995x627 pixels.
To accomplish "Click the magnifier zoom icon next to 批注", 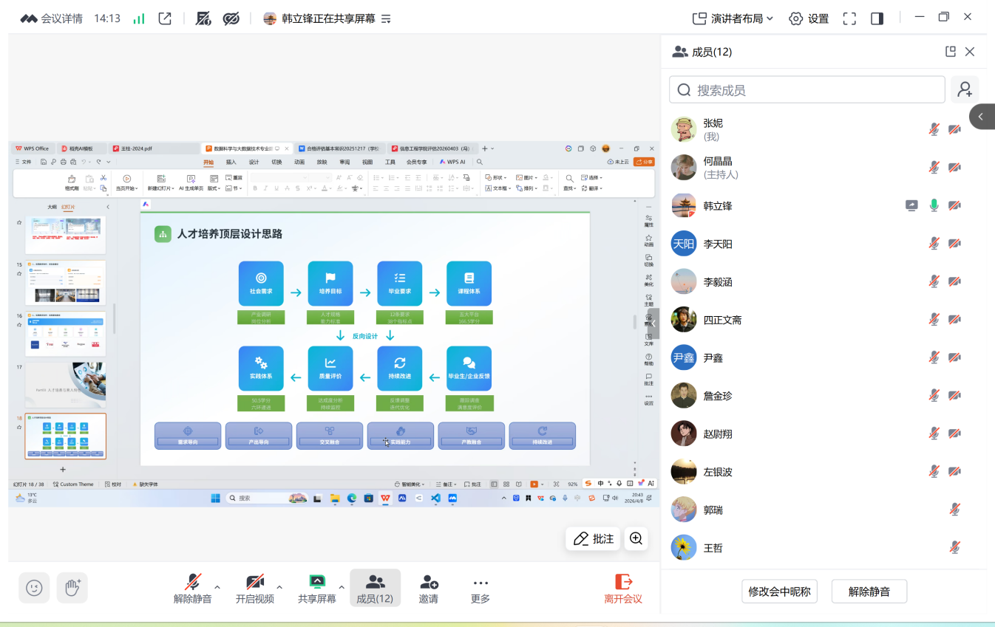I will tap(636, 538).
